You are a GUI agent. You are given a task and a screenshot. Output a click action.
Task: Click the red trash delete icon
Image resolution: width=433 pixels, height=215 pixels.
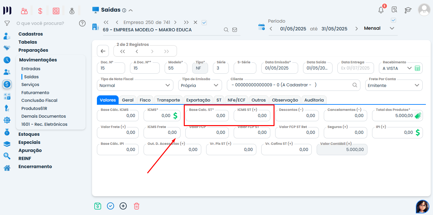[136, 206]
